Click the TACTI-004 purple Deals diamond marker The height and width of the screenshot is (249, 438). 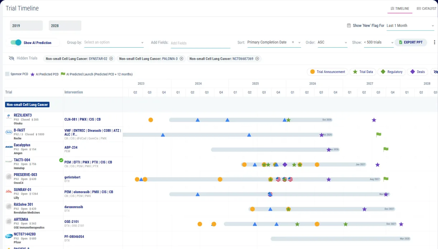pyautogui.click(x=285, y=165)
